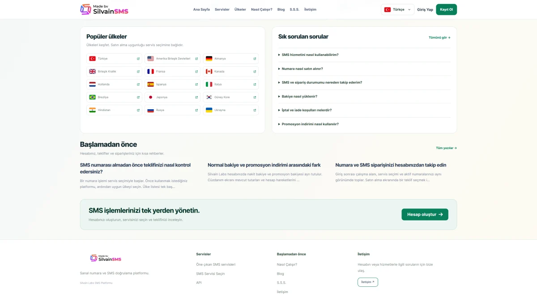Screen dimensions: 537x302
Task: Expand "Promosyon indirimi nasıl kullanılır?" question
Action: tap(364, 124)
